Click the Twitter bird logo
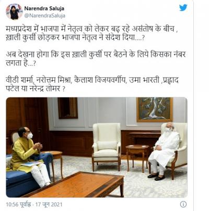The height and width of the screenshot is (211, 209). 183,7
